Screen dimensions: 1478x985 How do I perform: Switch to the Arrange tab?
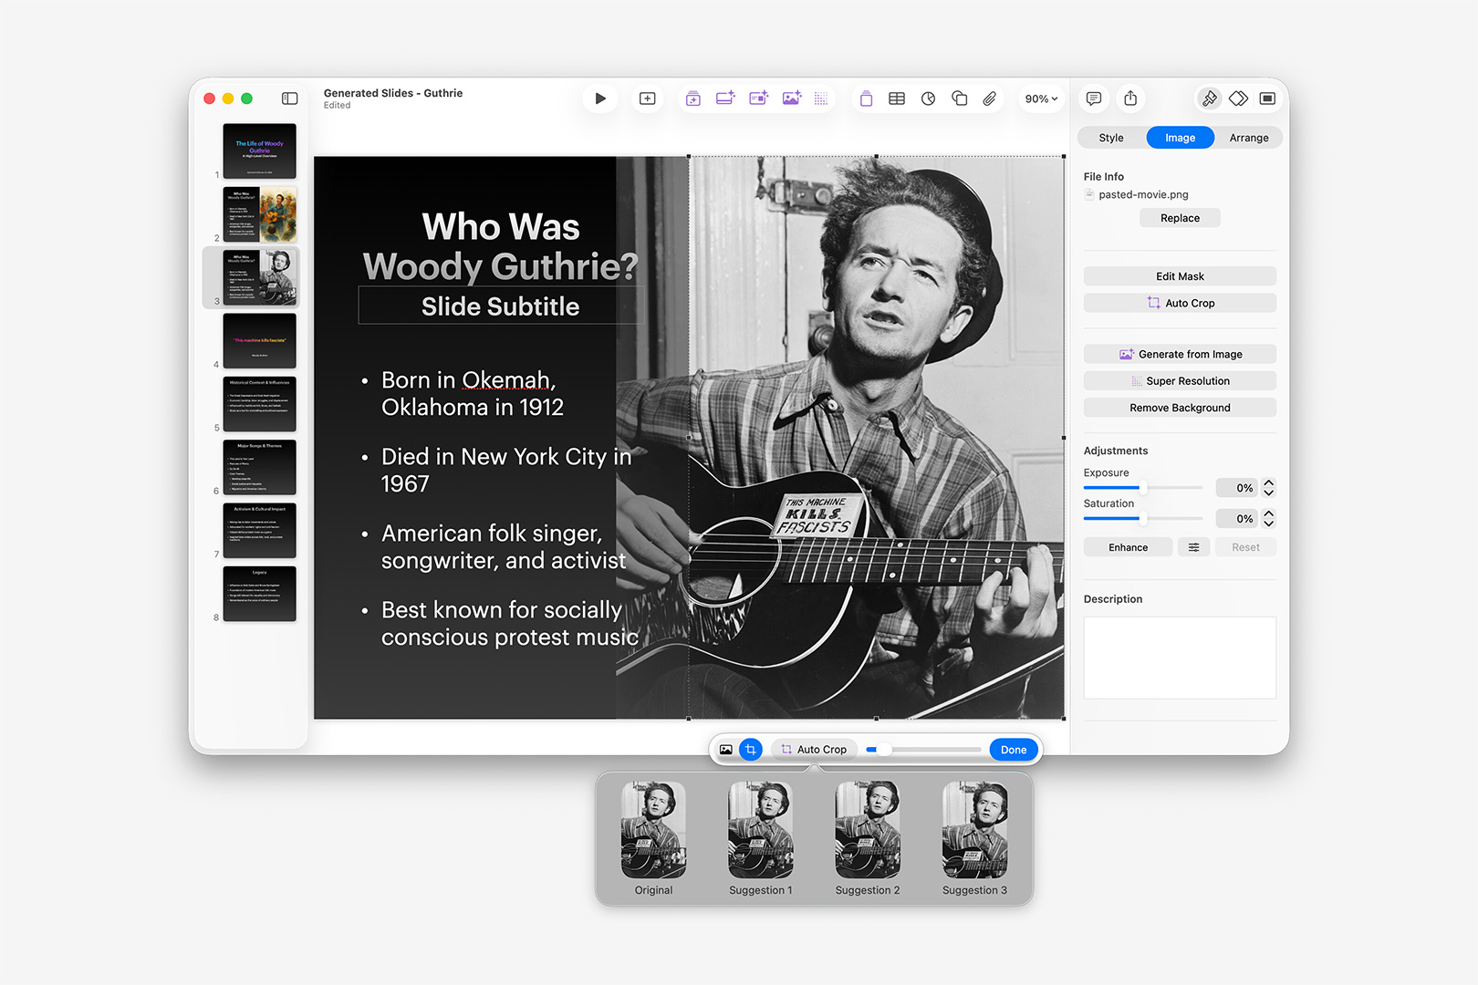coord(1249,137)
